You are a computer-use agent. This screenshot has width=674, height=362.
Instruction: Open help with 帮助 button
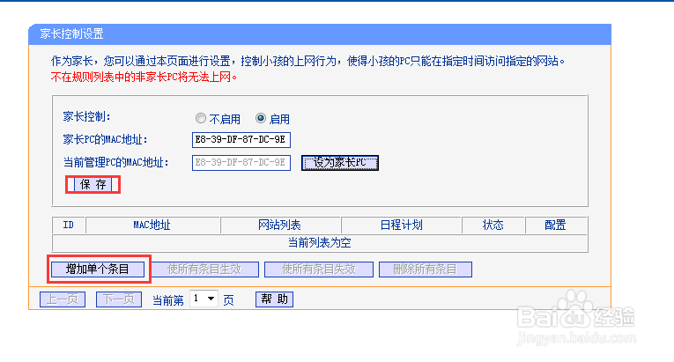click(274, 299)
